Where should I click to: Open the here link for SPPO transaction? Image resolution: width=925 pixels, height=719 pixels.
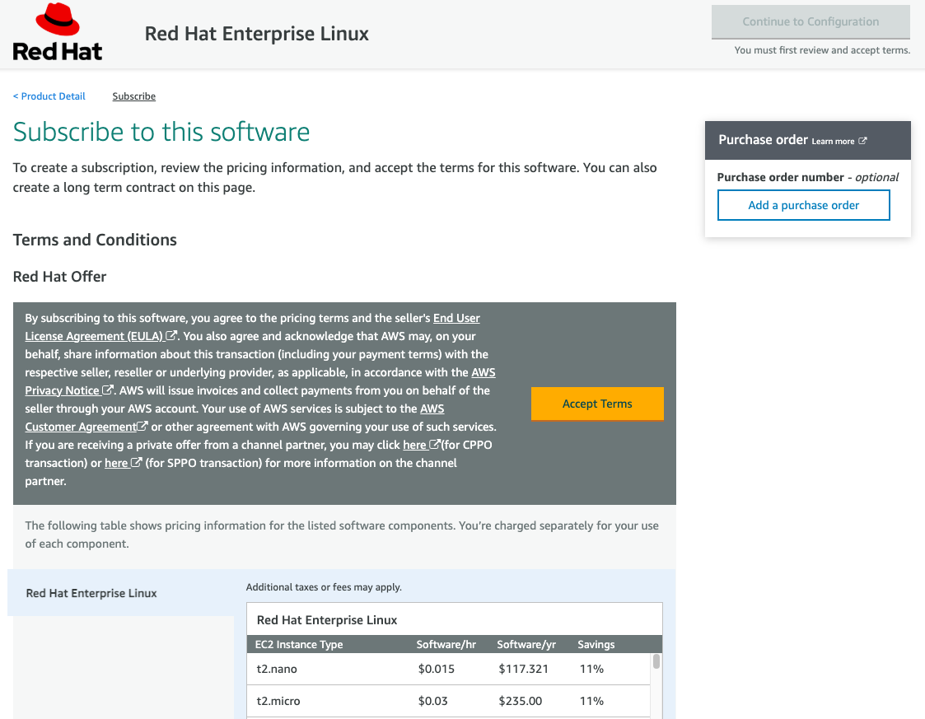pyautogui.click(x=116, y=463)
